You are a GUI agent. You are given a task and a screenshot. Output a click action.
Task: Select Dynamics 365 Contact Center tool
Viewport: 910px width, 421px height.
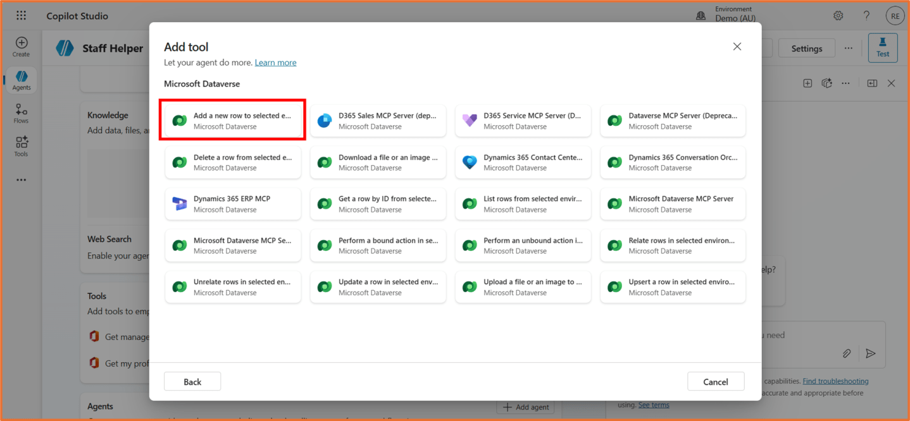point(523,162)
